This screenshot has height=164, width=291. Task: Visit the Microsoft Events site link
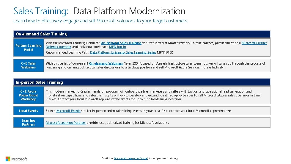[x=68, y=111]
